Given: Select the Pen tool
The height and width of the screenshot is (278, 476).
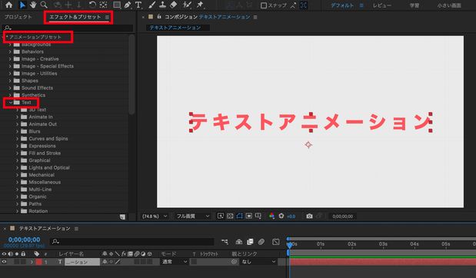Looking at the screenshot, I should [128, 5].
